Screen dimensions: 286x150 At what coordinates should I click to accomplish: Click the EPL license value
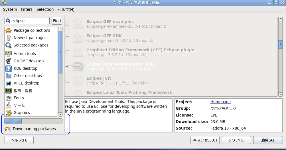click(x=214, y=115)
